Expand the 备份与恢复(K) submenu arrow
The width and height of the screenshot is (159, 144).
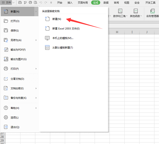coord(36,98)
